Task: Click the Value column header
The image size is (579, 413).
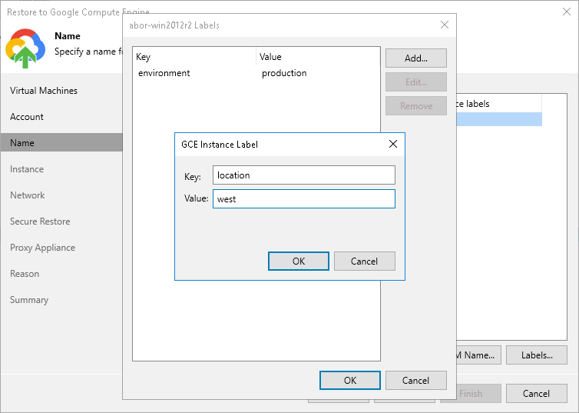Action: click(x=318, y=57)
